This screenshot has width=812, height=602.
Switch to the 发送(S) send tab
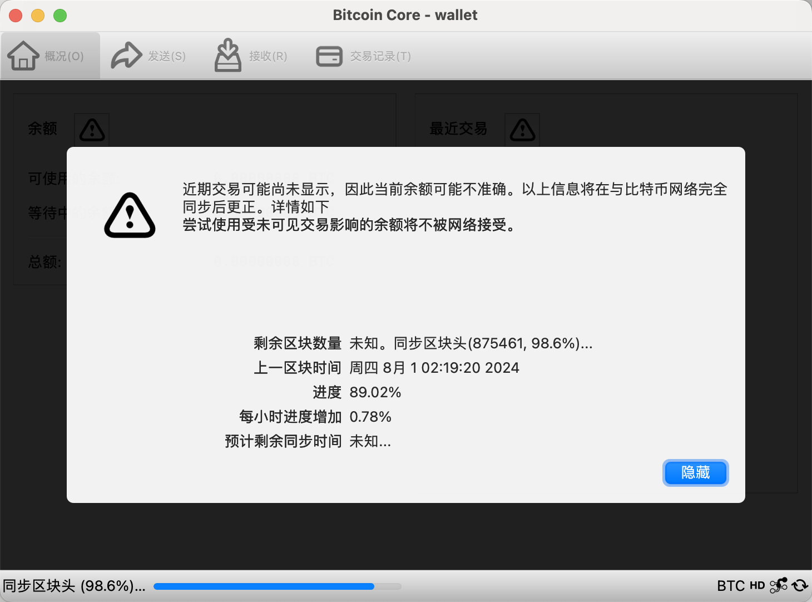(x=148, y=56)
